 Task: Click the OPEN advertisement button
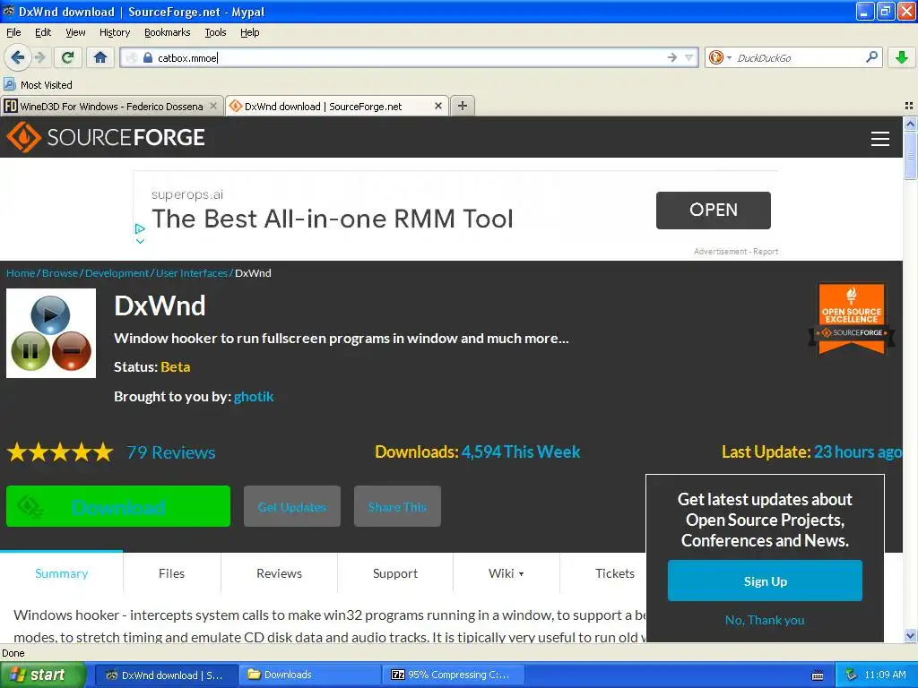(713, 210)
